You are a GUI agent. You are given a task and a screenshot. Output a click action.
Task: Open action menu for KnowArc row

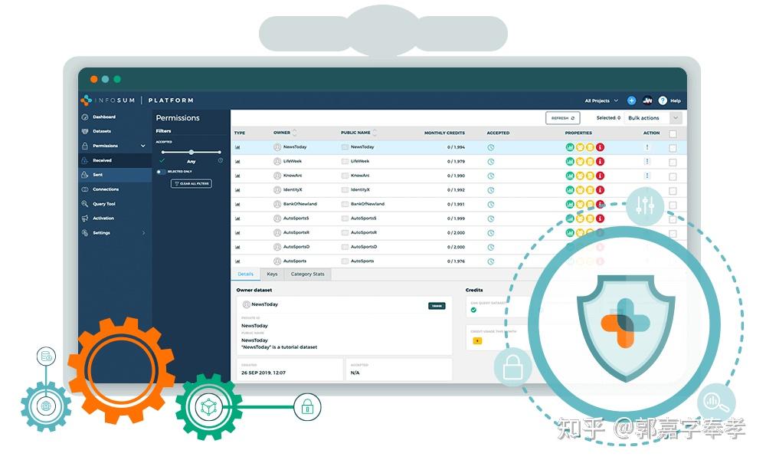pos(647,176)
